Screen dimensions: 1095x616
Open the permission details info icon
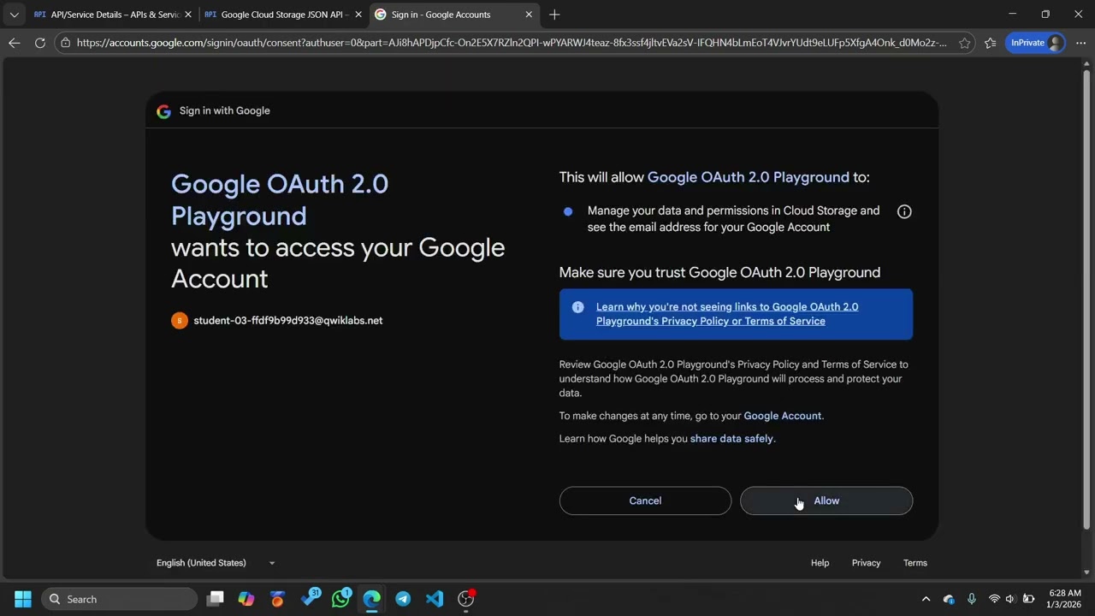click(x=904, y=211)
